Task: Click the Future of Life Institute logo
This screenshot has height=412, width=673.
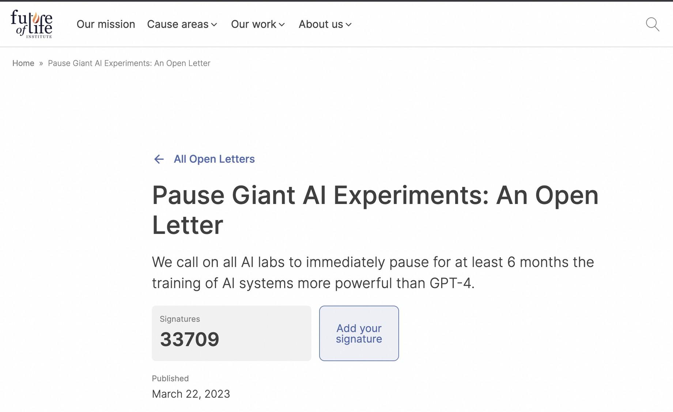Action: click(31, 24)
